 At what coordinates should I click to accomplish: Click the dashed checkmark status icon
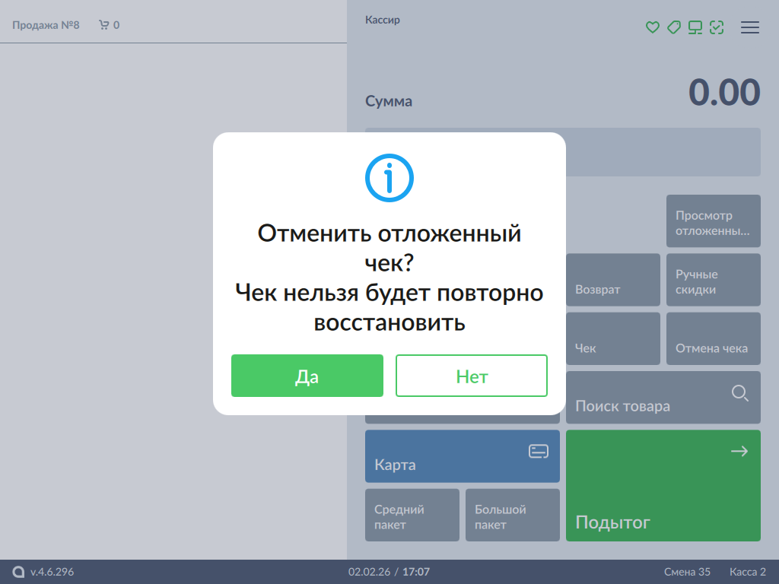pyautogui.click(x=717, y=27)
